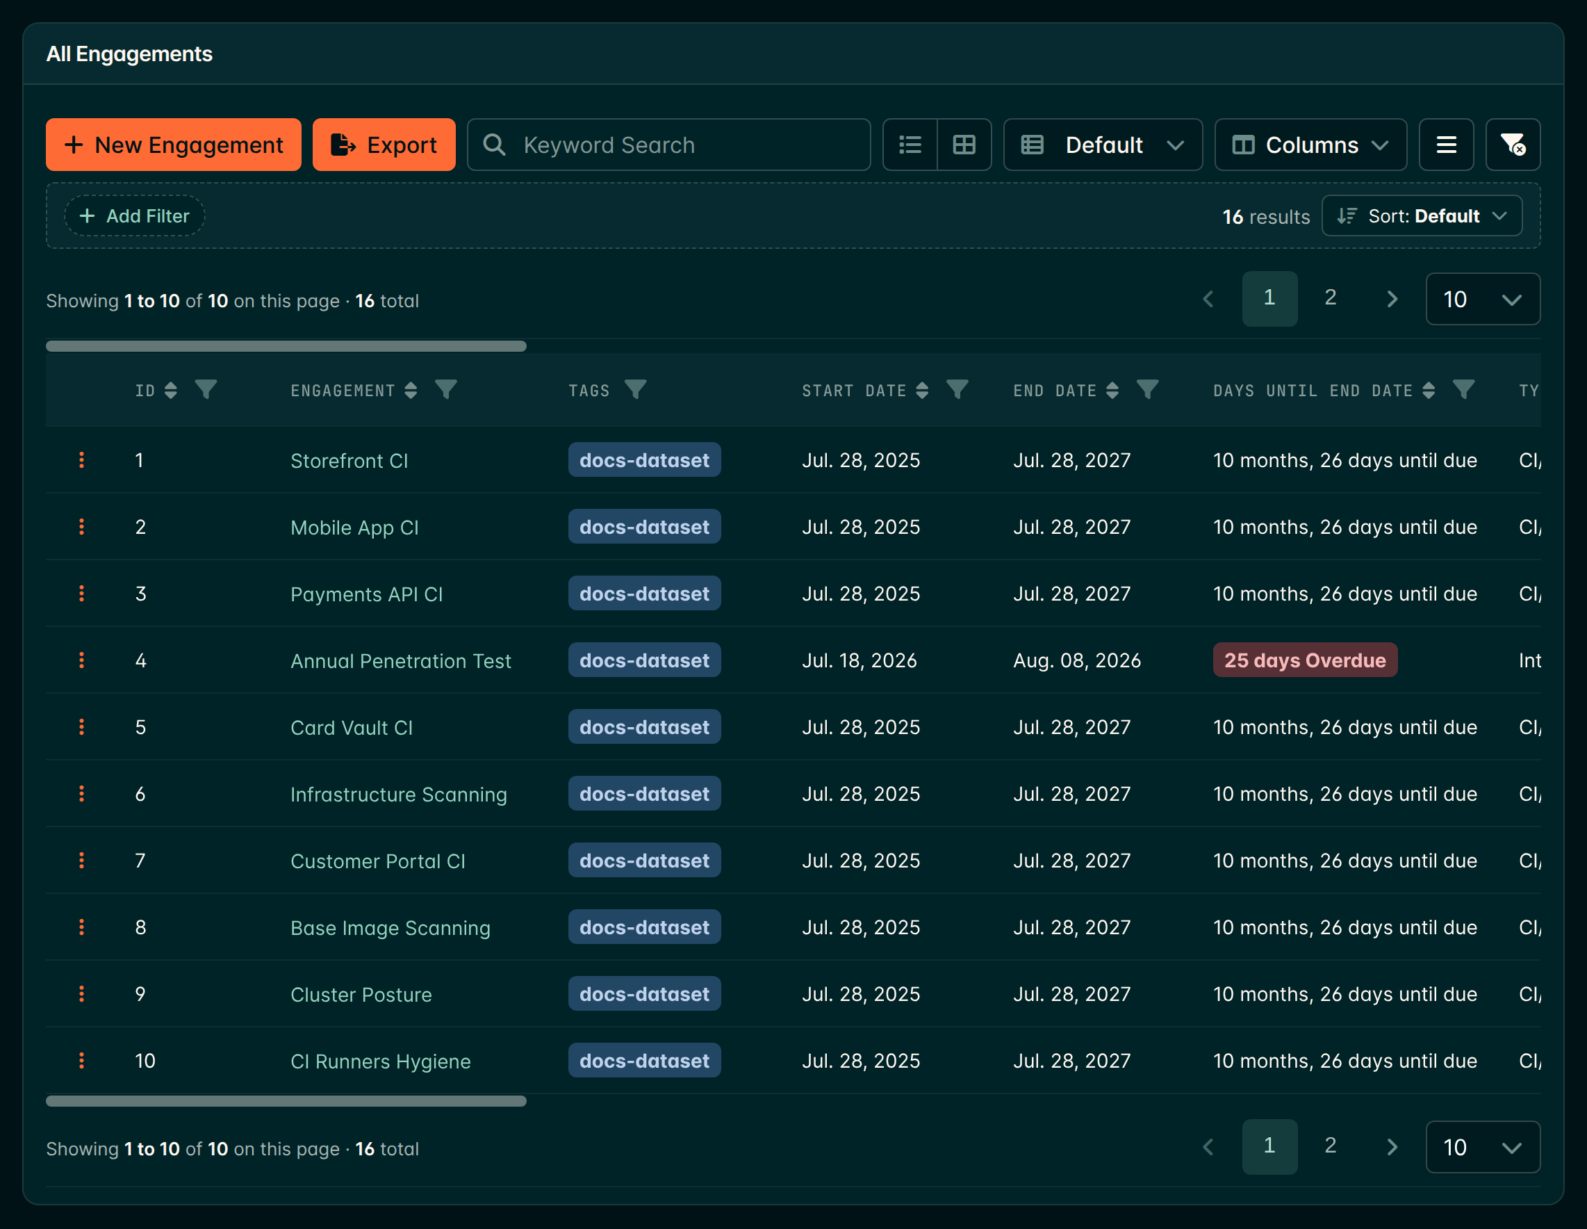Click next page arrow in top pagination
1587x1229 pixels.
click(1392, 299)
